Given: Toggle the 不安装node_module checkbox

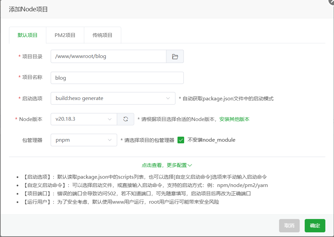Looking at the screenshot, I should 180,140.
